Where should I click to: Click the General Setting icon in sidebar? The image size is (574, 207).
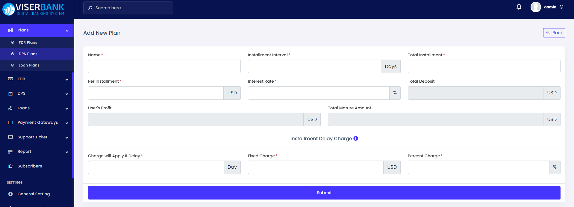[x=10, y=194]
